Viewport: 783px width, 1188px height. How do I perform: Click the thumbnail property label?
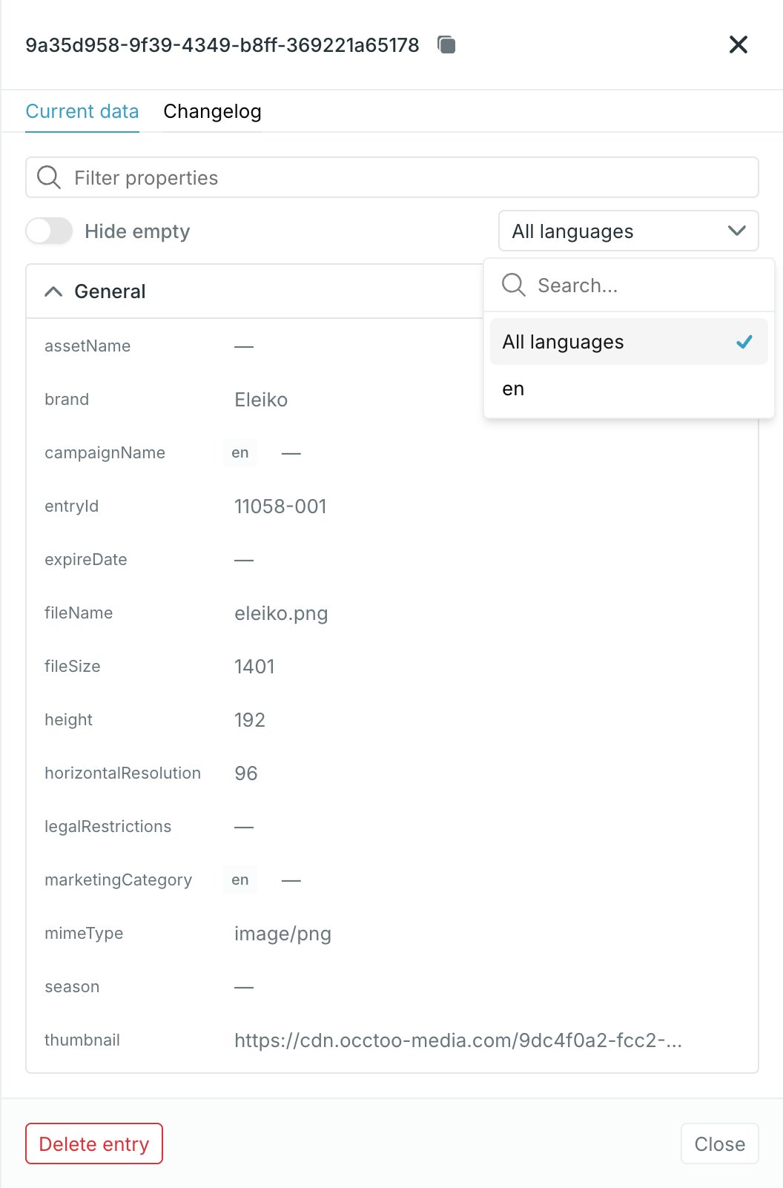(82, 1040)
